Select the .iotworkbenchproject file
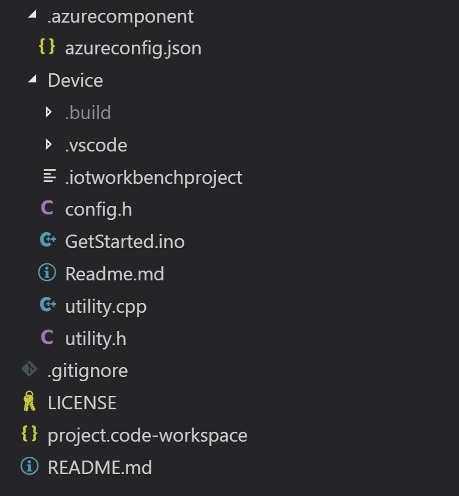 point(154,178)
